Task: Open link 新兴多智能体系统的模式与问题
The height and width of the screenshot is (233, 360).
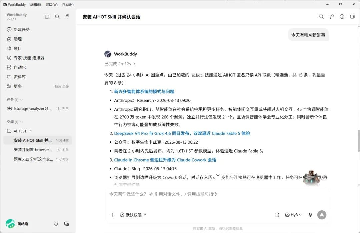Action: [x=144, y=91]
